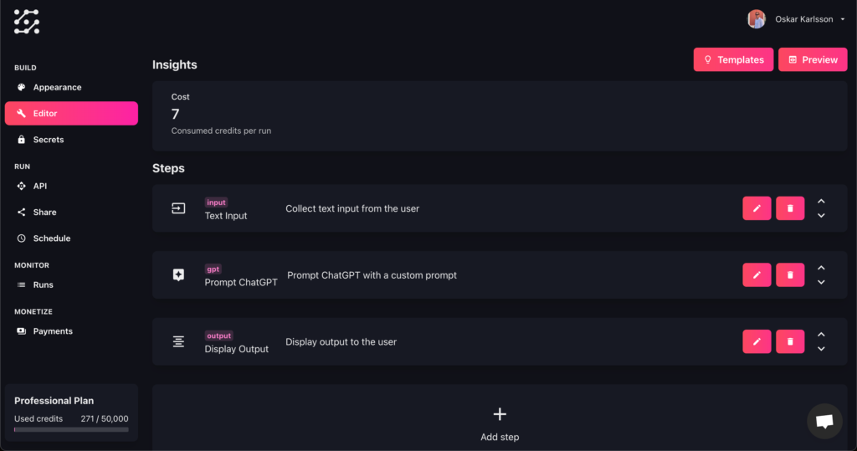Delete the Prompt ChatGPT step

coord(790,274)
